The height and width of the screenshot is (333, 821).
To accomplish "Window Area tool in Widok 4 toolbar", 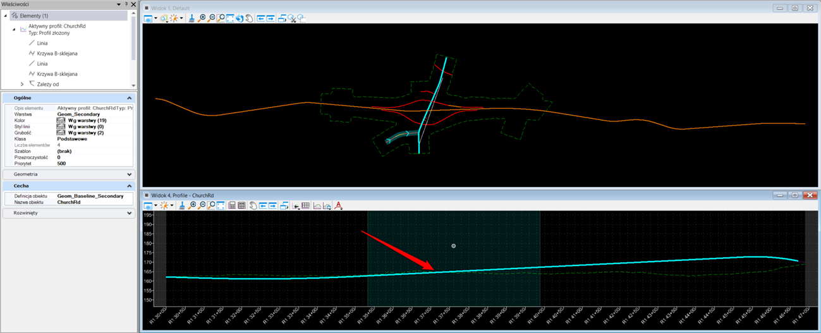I will pos(211,205).
